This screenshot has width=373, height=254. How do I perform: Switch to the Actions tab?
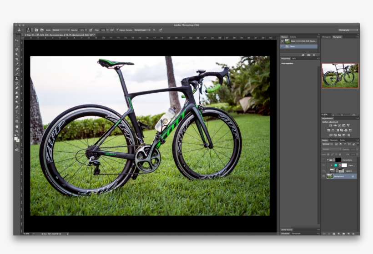293,37
